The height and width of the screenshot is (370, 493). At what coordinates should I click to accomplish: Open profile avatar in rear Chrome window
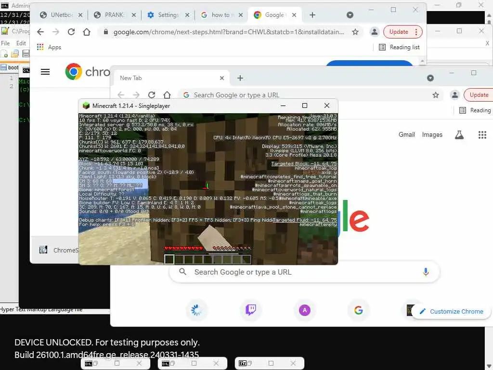[374, 32]
